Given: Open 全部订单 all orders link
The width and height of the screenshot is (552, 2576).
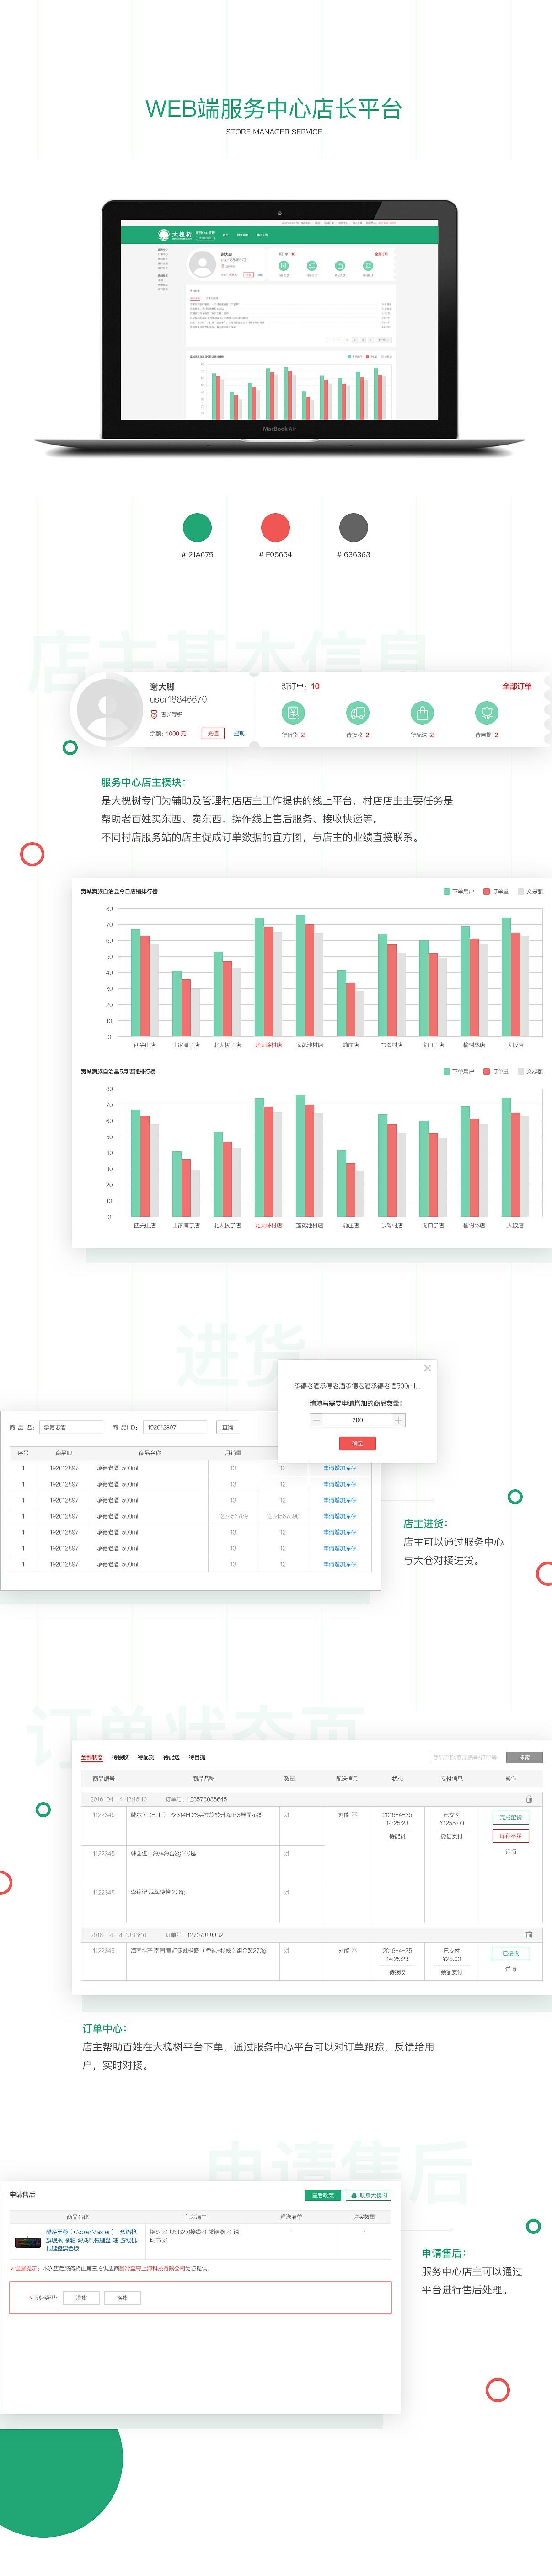Looking at the screenshot, I should (x=517, y=686).
